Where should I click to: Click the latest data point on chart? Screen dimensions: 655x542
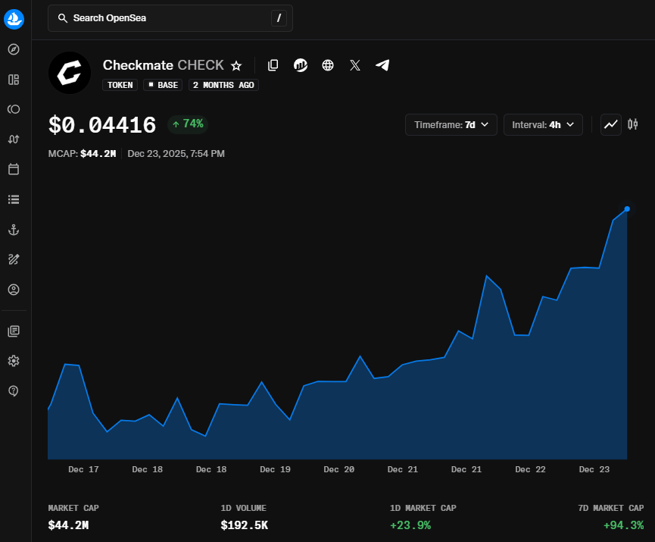coord(627,208)
